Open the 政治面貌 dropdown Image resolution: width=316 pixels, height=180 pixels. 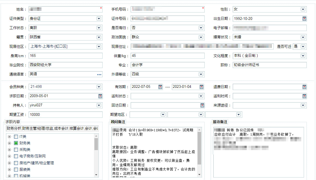click(x=201, y=37)
